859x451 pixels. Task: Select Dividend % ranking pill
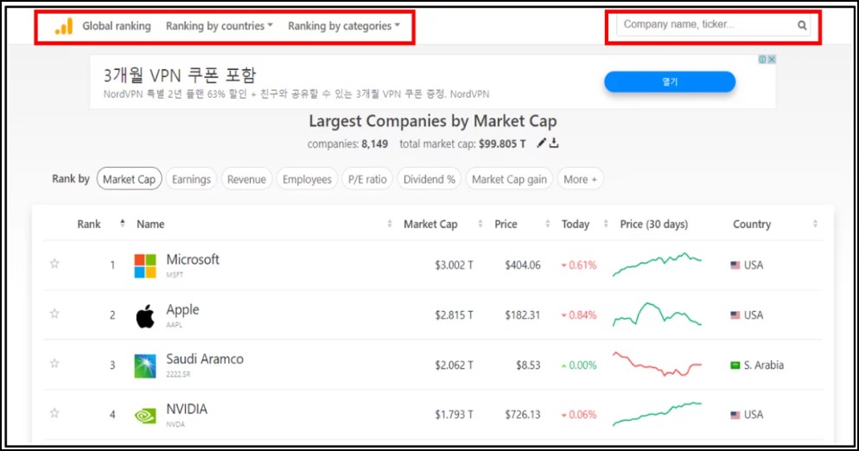(429, 179)
